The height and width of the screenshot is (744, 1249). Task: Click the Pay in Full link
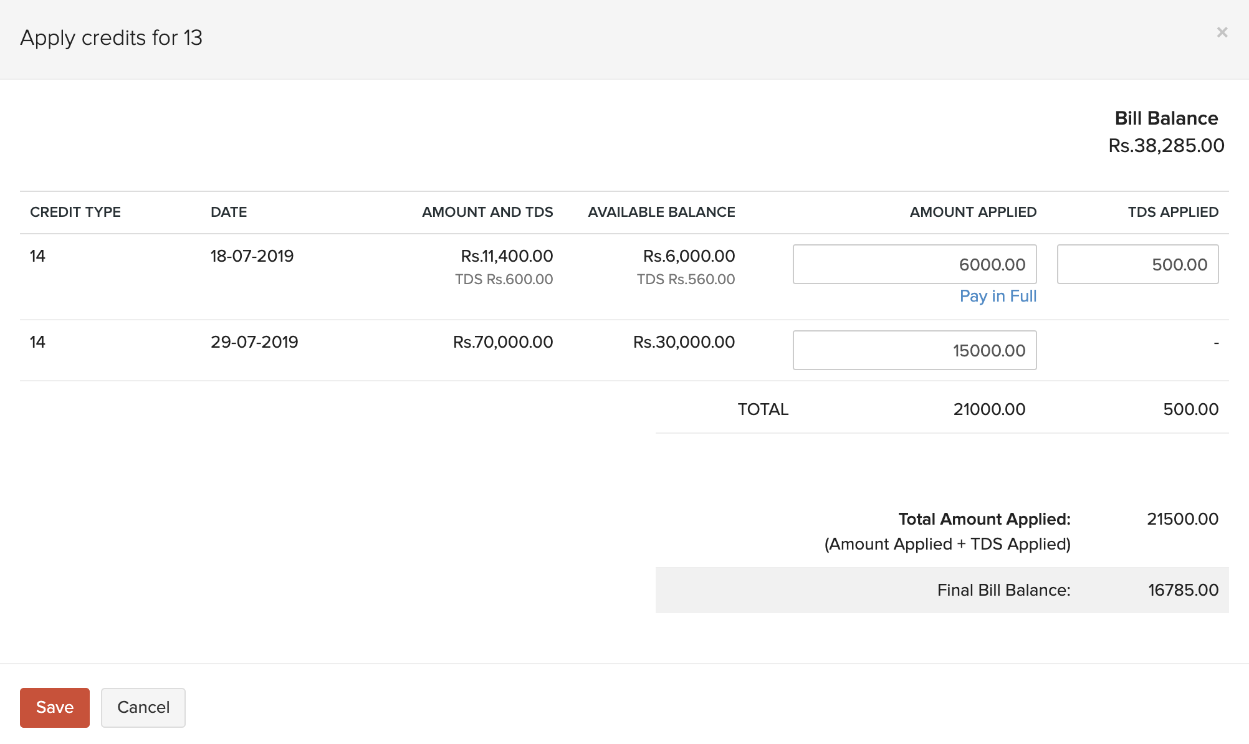(x=998, y=296)
